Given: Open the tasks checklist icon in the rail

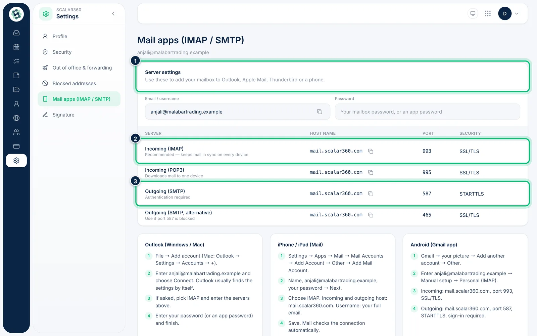Looking at the screenshot, I should point(16,61).
